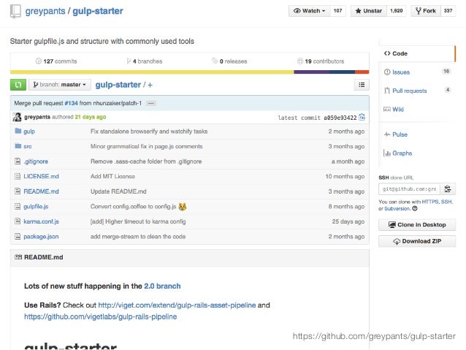View the forks count 337
Viewport: 466px width, 350px height.
pyautogui.click(x=448, y=11)
